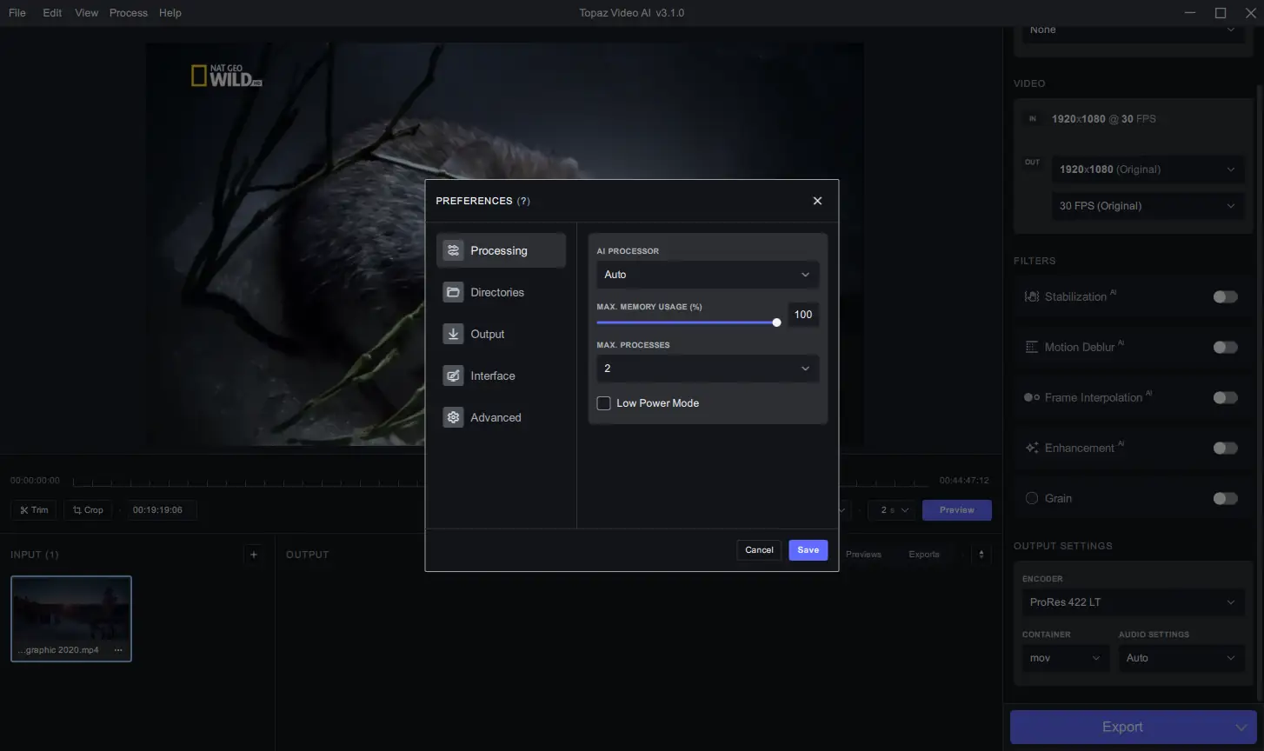Image resolution: width=1264 pixels, height=751 pixels.
Task: Click the Export button
Action: (x=1121, y=727)
